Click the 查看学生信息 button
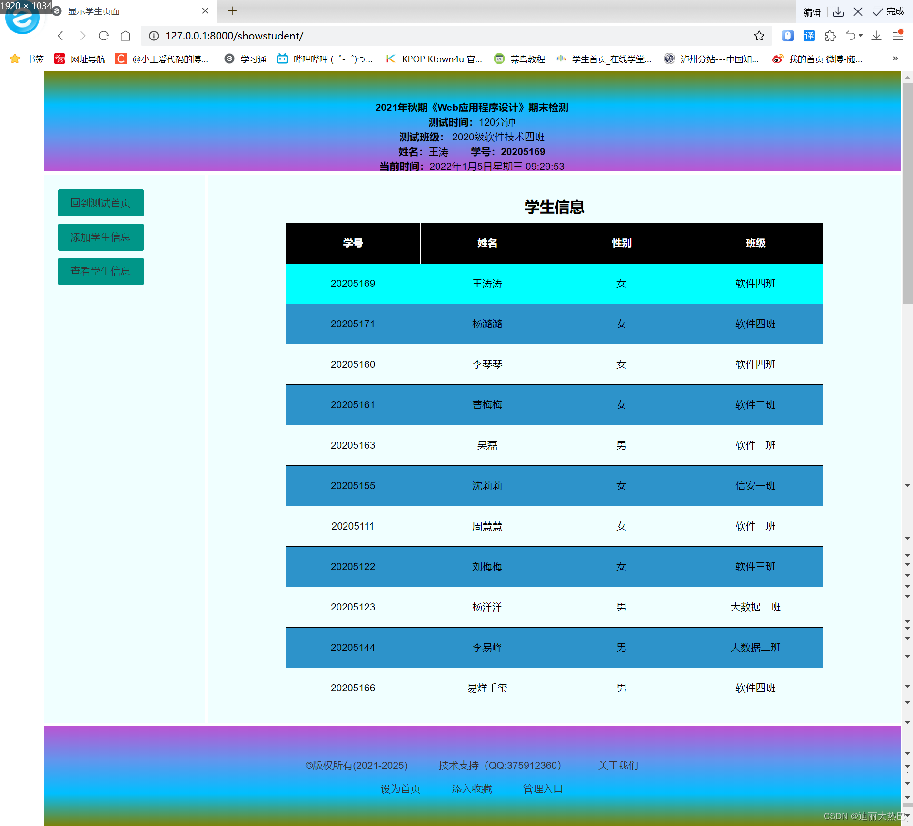 pyautogui.click(x=101, y=272)
